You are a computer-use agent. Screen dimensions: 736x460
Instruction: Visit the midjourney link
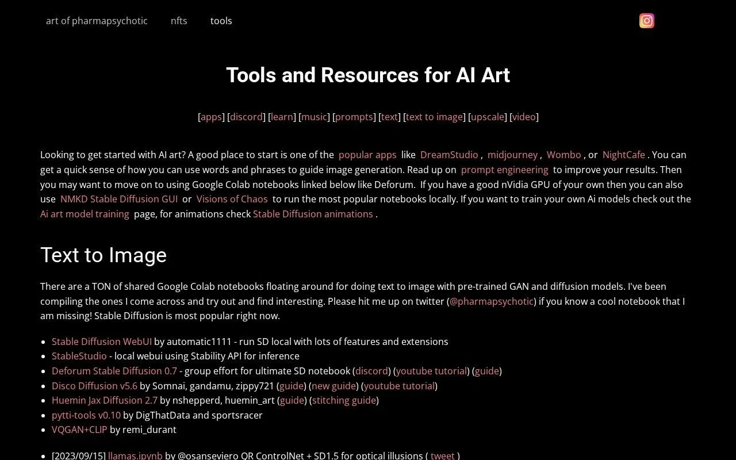512,155
